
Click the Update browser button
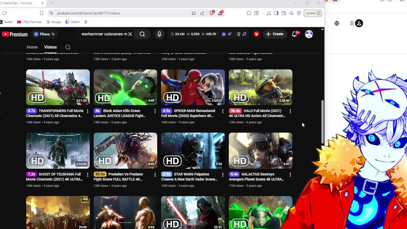(313, 13)
